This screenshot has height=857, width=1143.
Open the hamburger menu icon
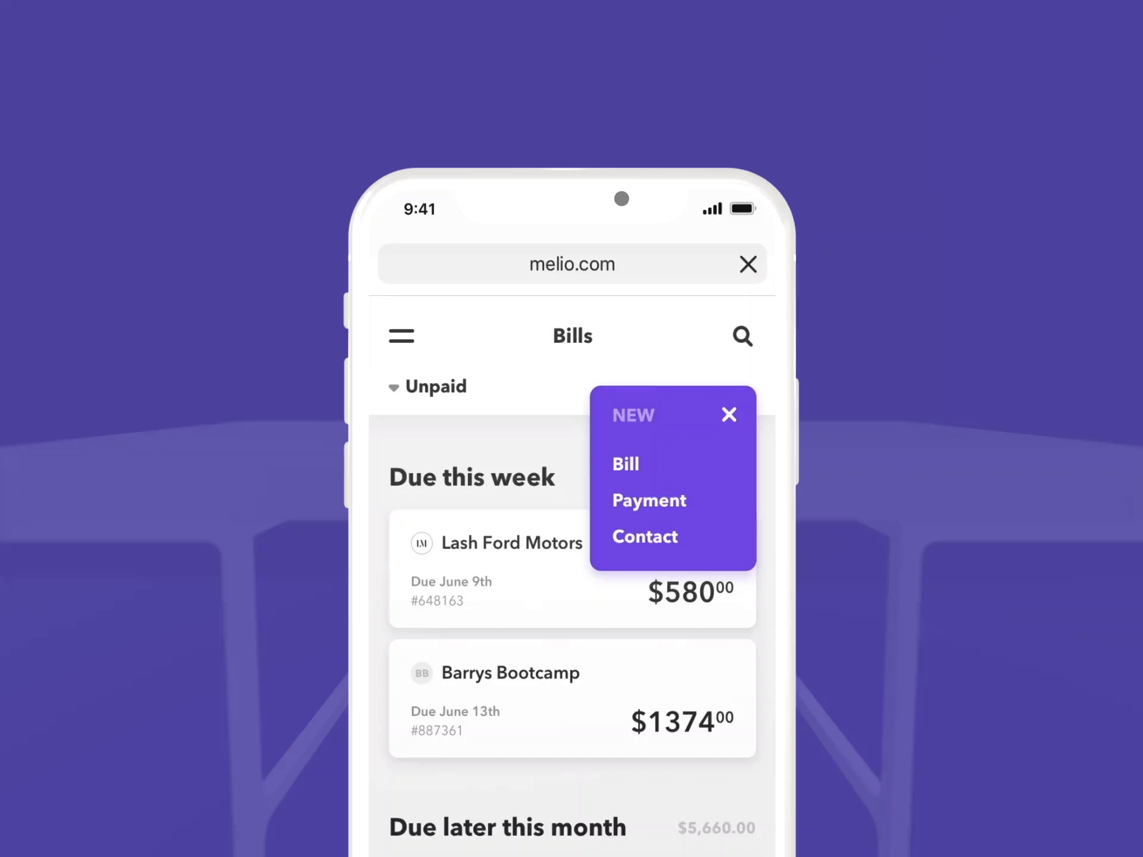[401, 335]
